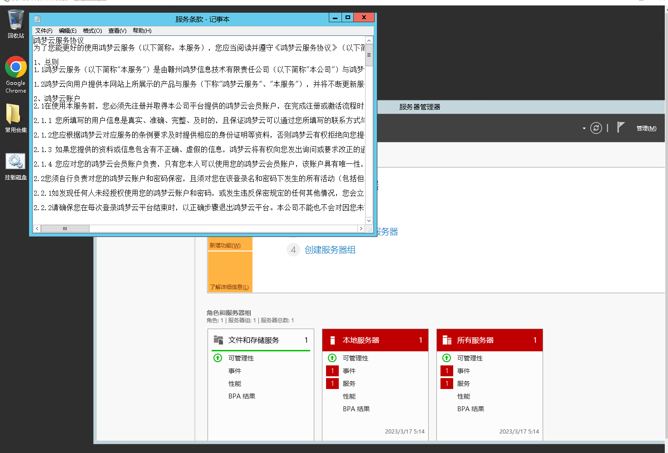Click the Notepad horizontal scrollbar thumb
Screen dimensions: 668x453
[65, 228]
